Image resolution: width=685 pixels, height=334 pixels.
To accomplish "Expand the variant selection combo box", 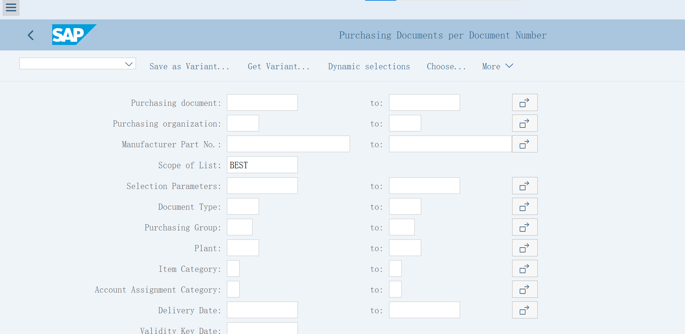I will click(x=128, y=63).
